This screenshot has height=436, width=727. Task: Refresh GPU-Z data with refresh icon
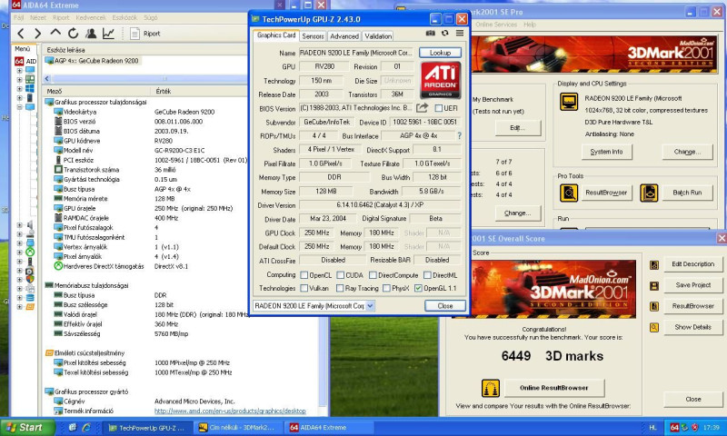click(445, 33)
